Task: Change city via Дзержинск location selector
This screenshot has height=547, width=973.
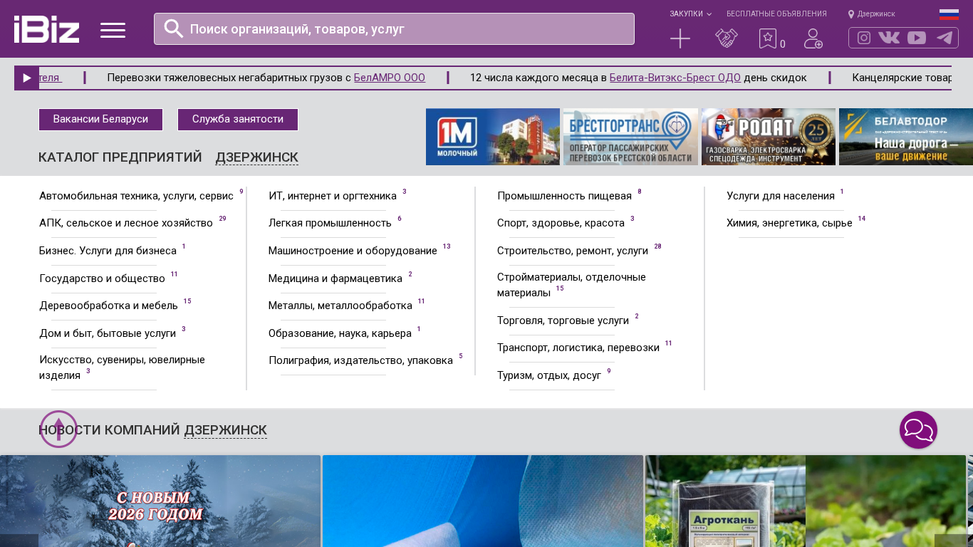Action: (x=872, y=14)
